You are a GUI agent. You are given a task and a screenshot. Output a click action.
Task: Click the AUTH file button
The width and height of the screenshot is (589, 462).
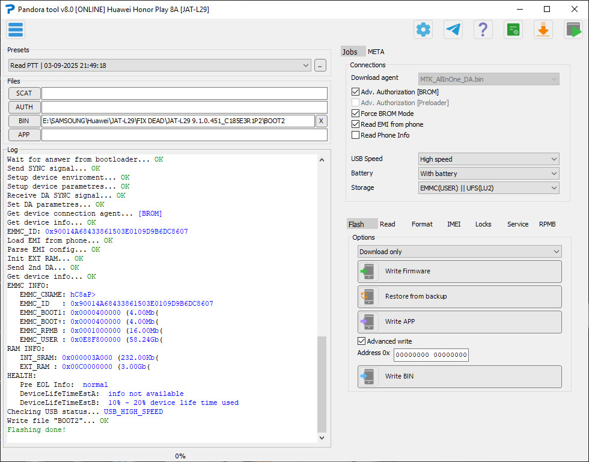coord(25,107)
